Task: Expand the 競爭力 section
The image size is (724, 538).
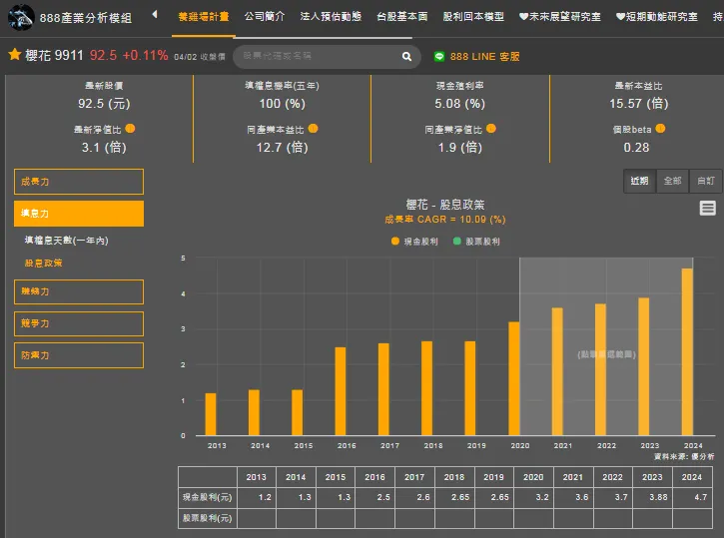Action: coord(79,323)
